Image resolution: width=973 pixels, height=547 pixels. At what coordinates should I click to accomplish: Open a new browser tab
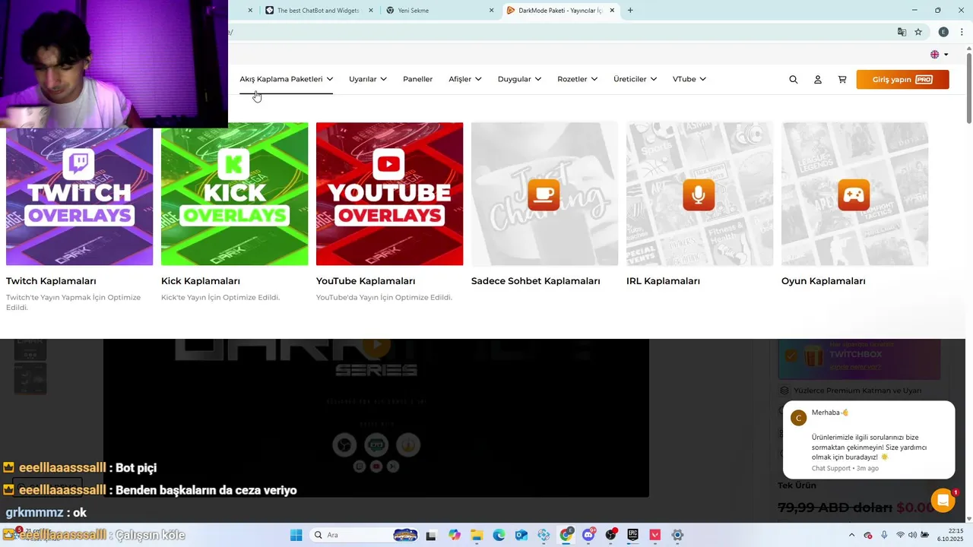point(630,11)
